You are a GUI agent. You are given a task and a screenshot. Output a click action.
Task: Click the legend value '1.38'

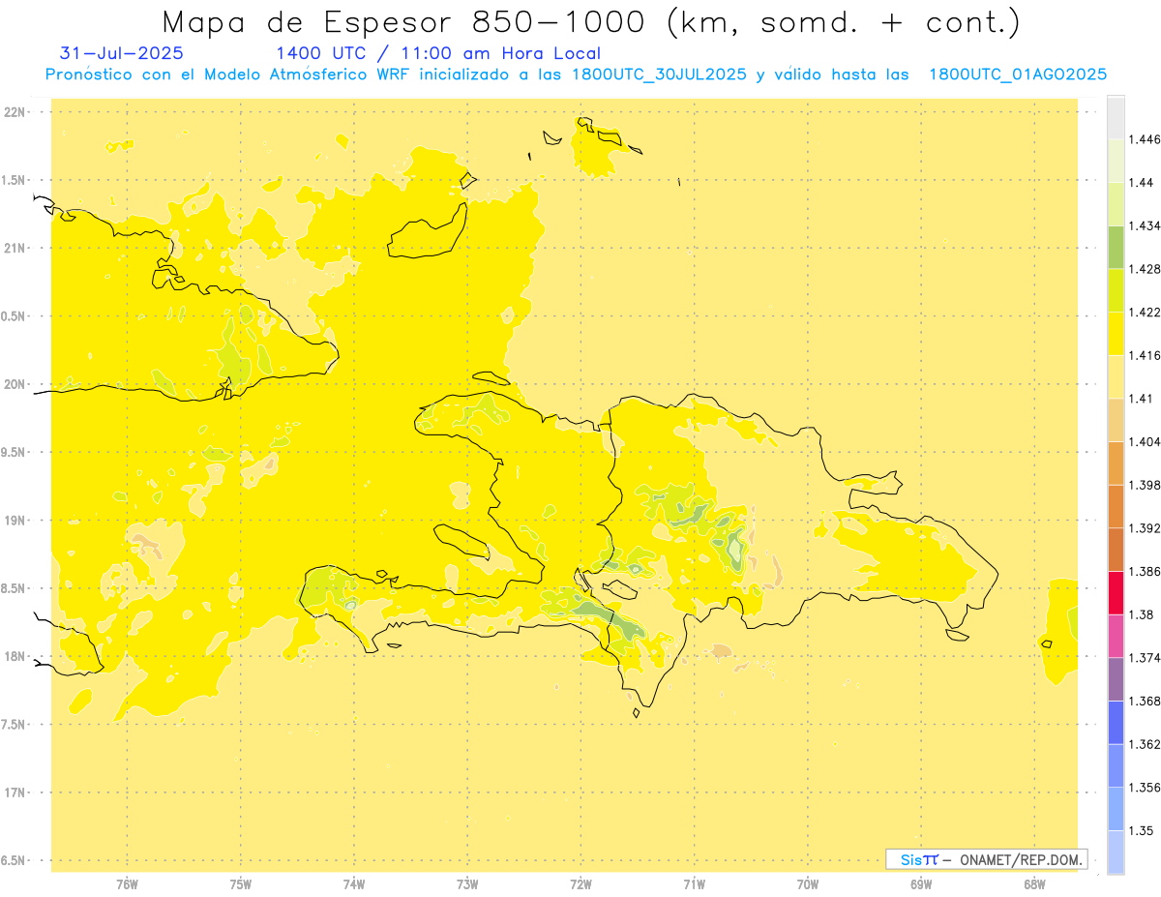pyautogui.click(x=1142, y=614)
